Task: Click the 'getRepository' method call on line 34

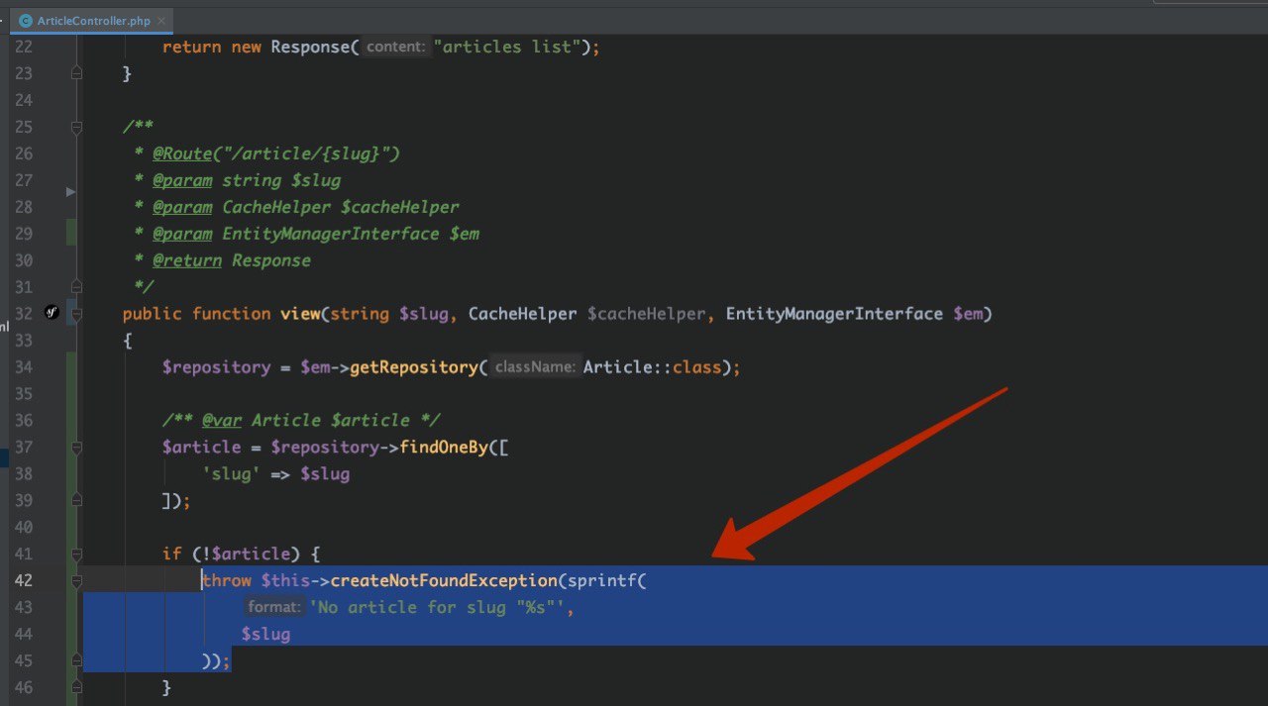Action: tap(414, 367)
